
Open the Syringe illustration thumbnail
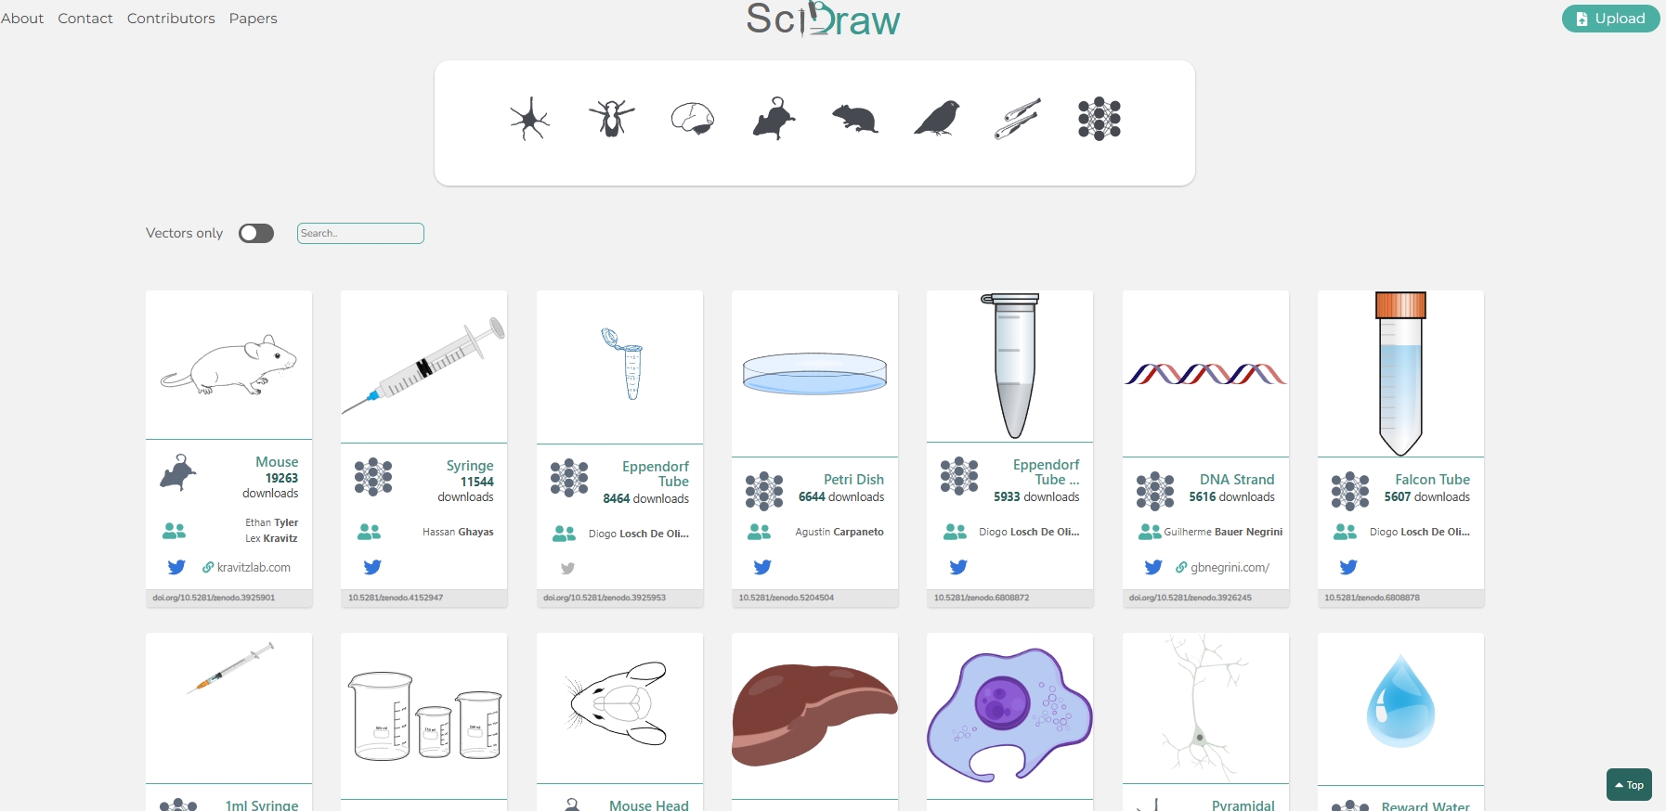[x=423, y=367]
